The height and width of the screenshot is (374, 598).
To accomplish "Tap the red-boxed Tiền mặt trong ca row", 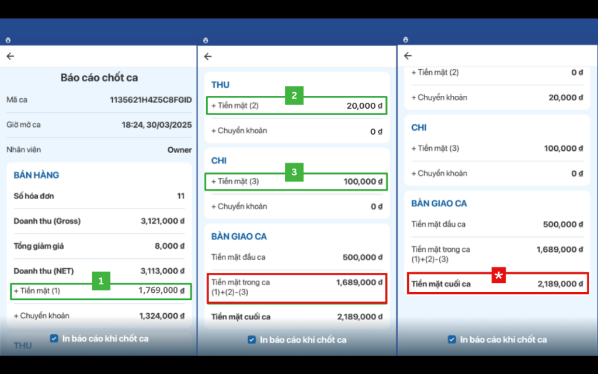I will (x=297, y=288).
